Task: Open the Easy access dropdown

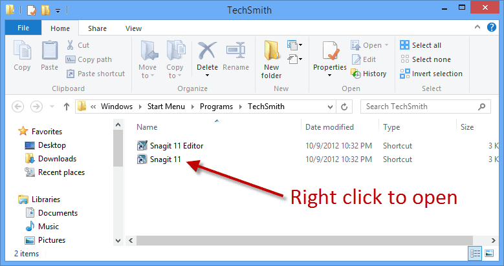Action: [x=295, y=59]
